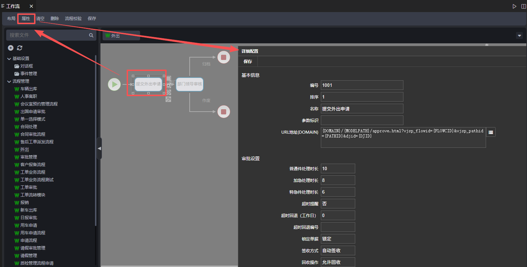Collapse the left sidebar with arrow handle

[x=99, y=148]
